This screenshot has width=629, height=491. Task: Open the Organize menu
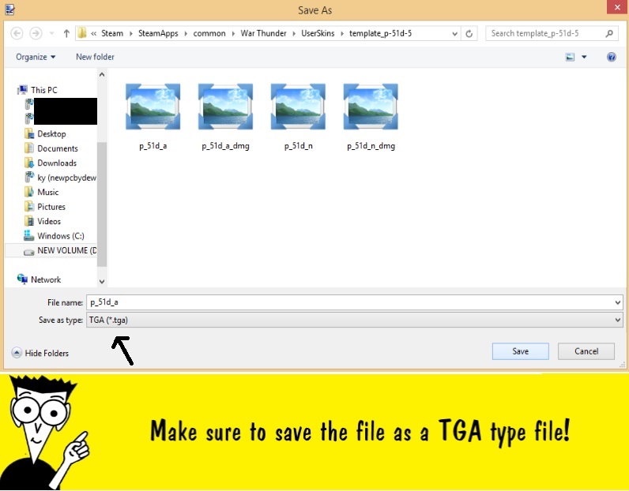(x=36, y=57)
